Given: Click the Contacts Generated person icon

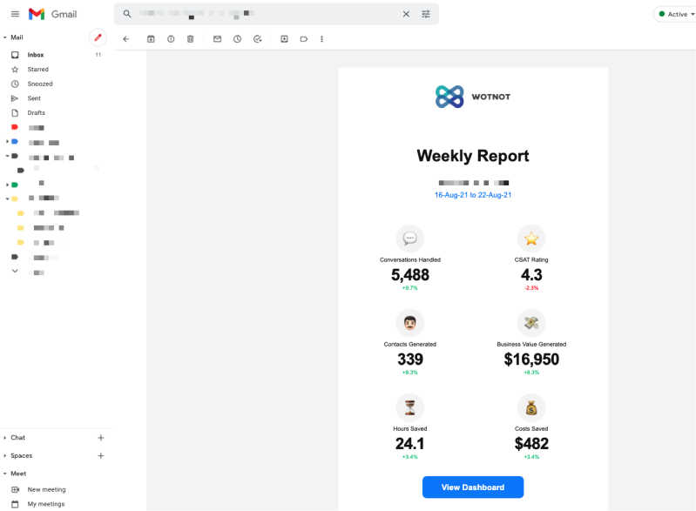Looking at the screenshot, I should tap(409, 322).
